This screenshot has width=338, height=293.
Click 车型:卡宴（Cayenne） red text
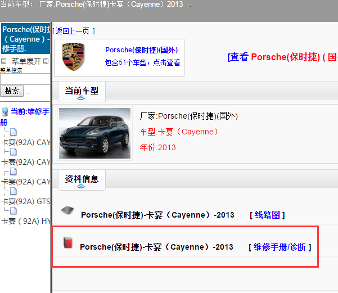tap(179, 132)
